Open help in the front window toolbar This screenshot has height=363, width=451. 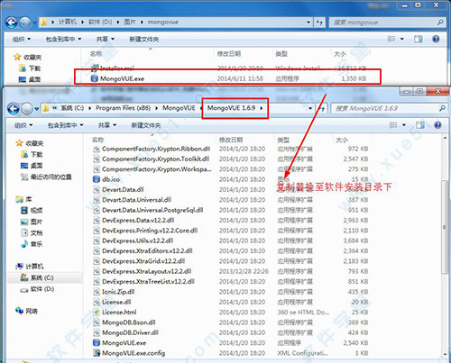437,125
